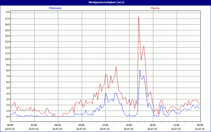Click the highest red Maxima peak above 17,0
This screenshot has height=132, width=211.
click(139, 16)
